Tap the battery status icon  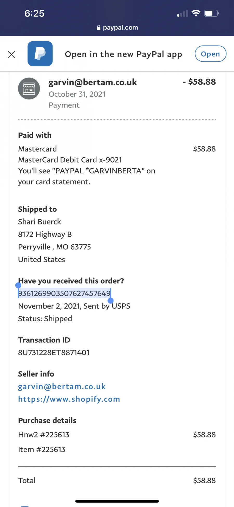point(212,13)
